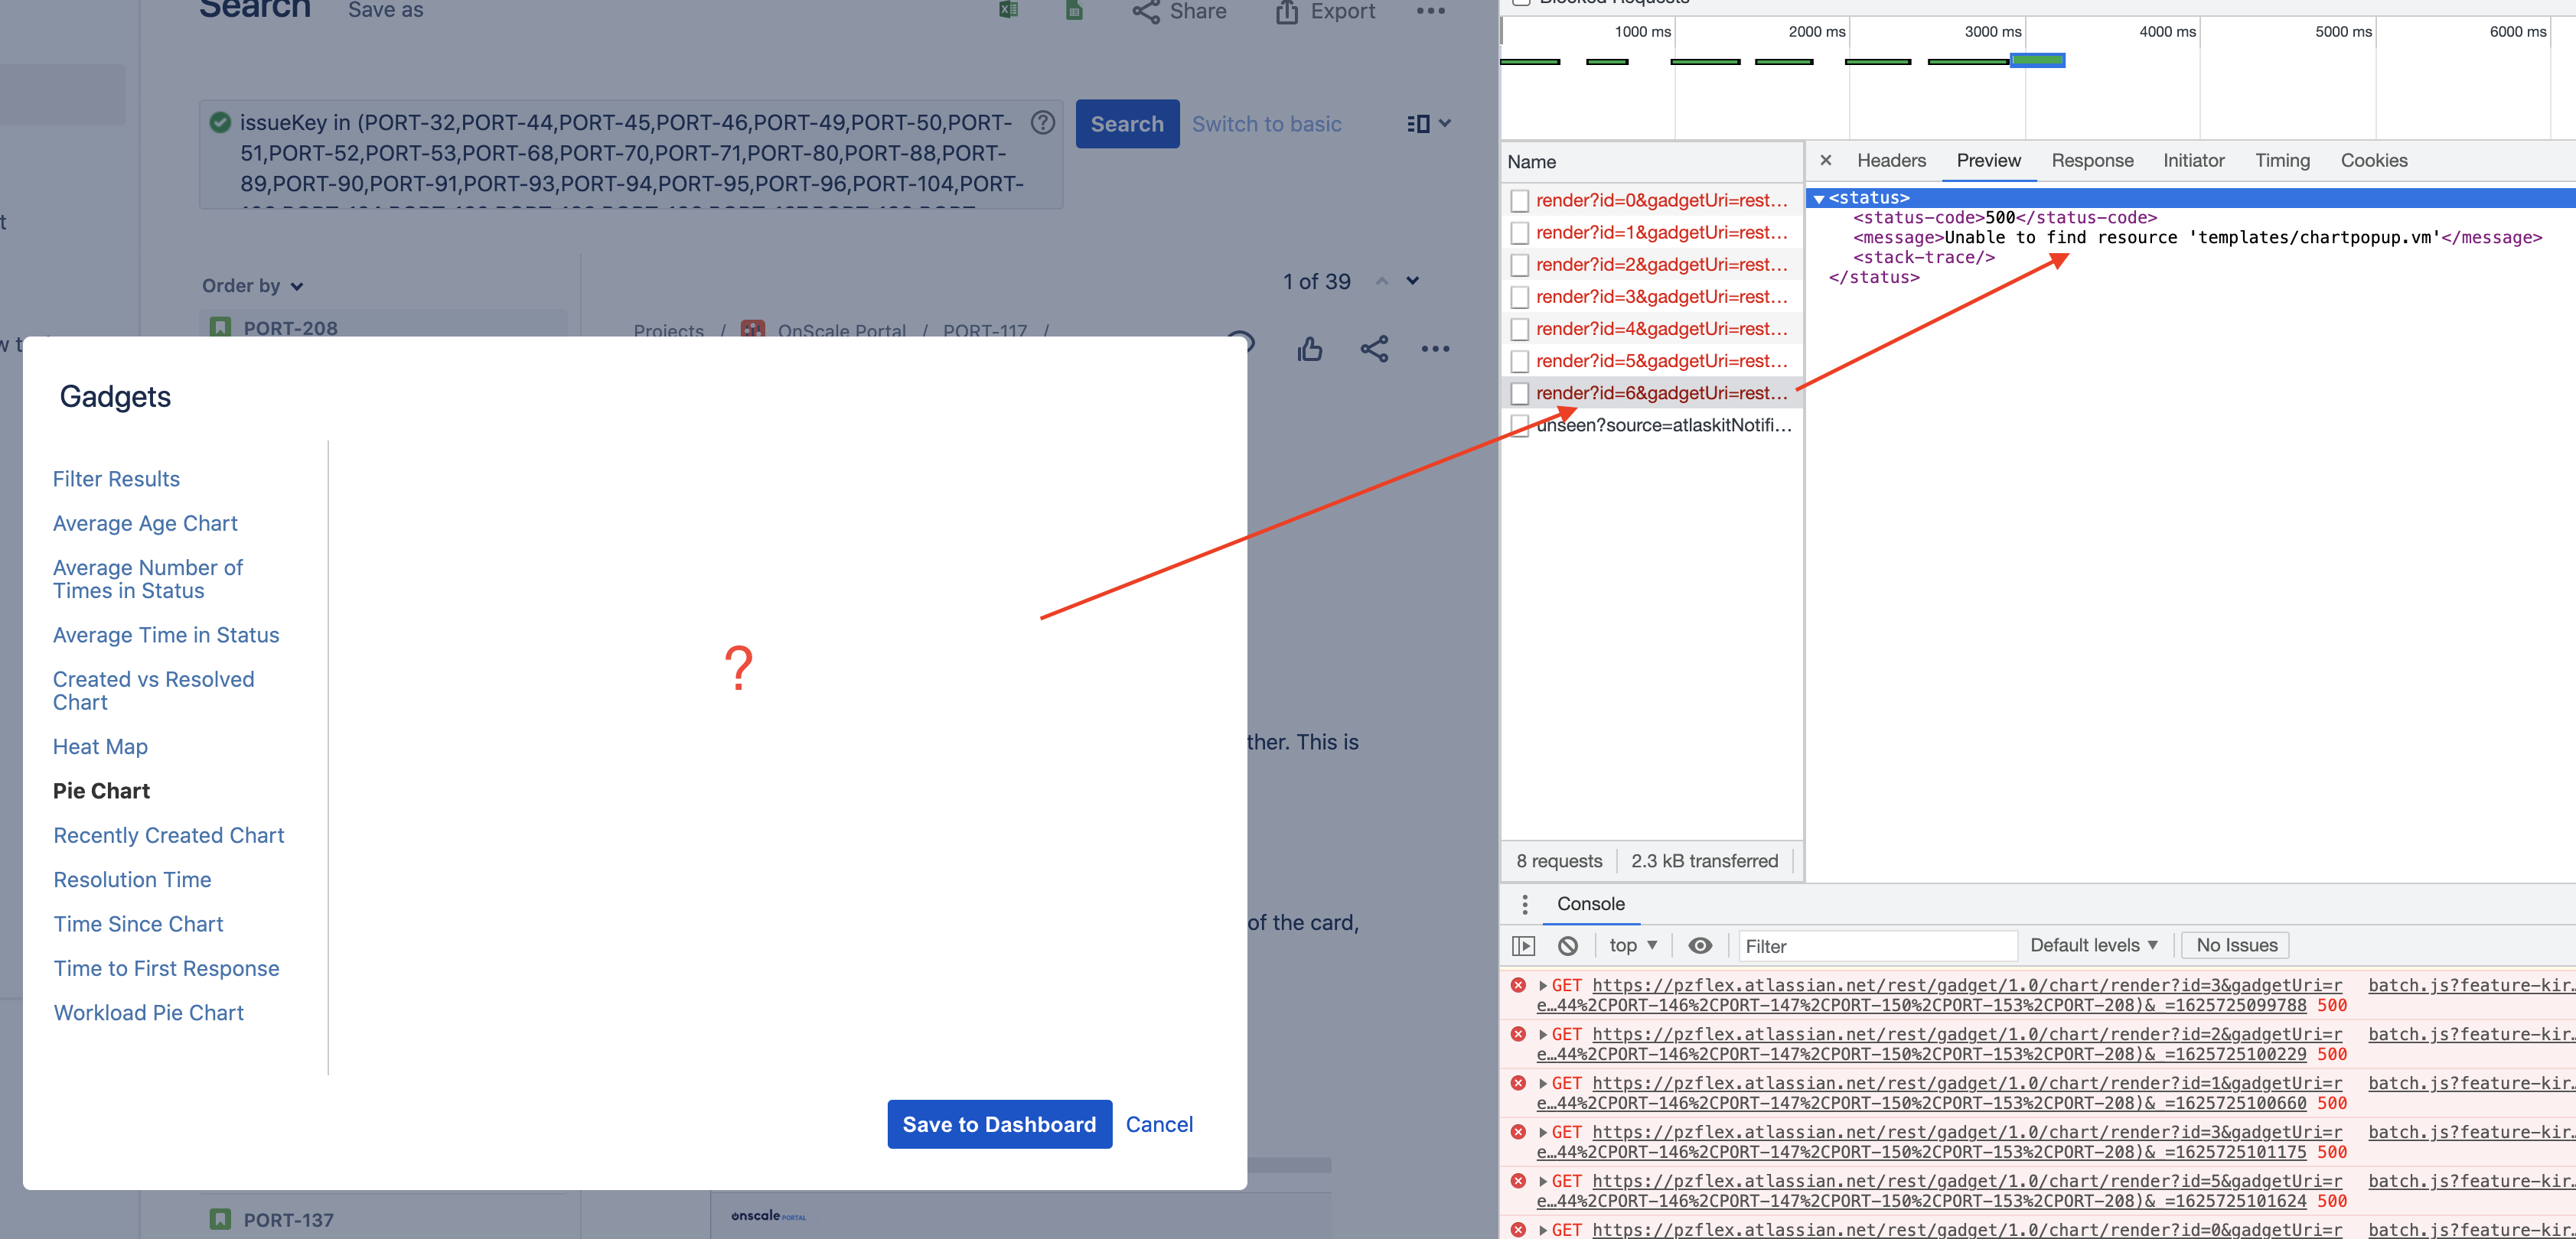Go to the next issue arrow
Viewport: 2576px width, 1239px height.
tap(1412, 281)
